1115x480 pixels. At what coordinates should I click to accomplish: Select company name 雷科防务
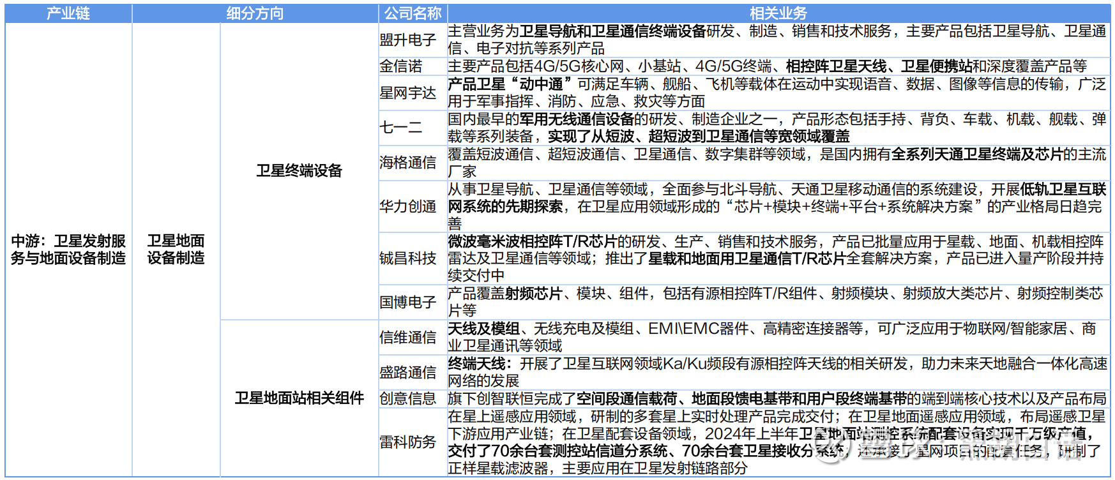[408, 442]
